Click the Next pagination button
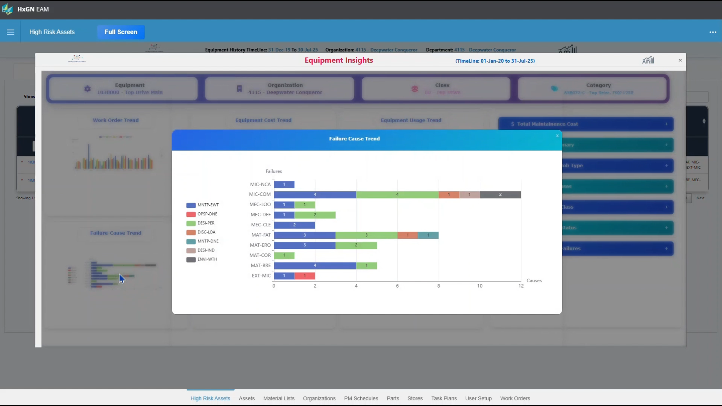 pyautogui.click(x=701, y=198)
